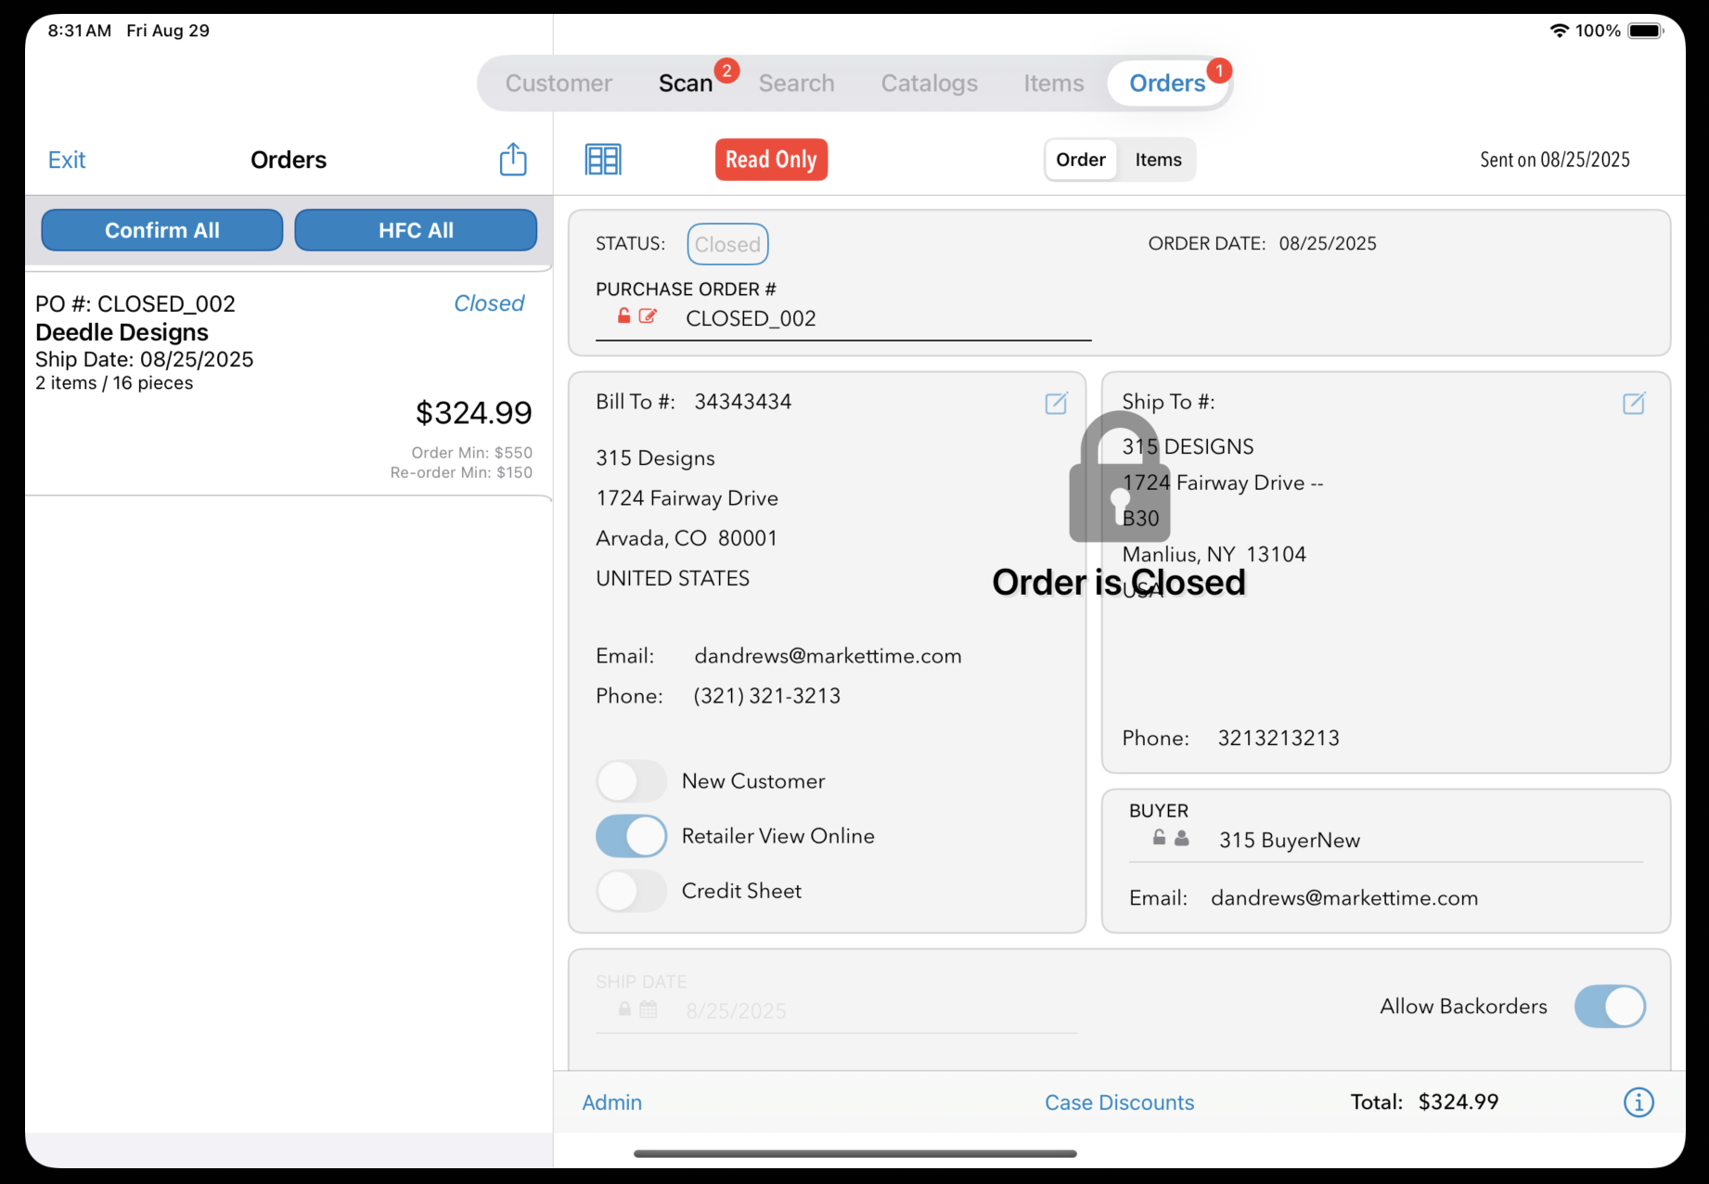Tap the red edit icon by CLOSED_002
This screenshot has width=1709, height=1184.
pyautogui.click(x=648, y=316)
